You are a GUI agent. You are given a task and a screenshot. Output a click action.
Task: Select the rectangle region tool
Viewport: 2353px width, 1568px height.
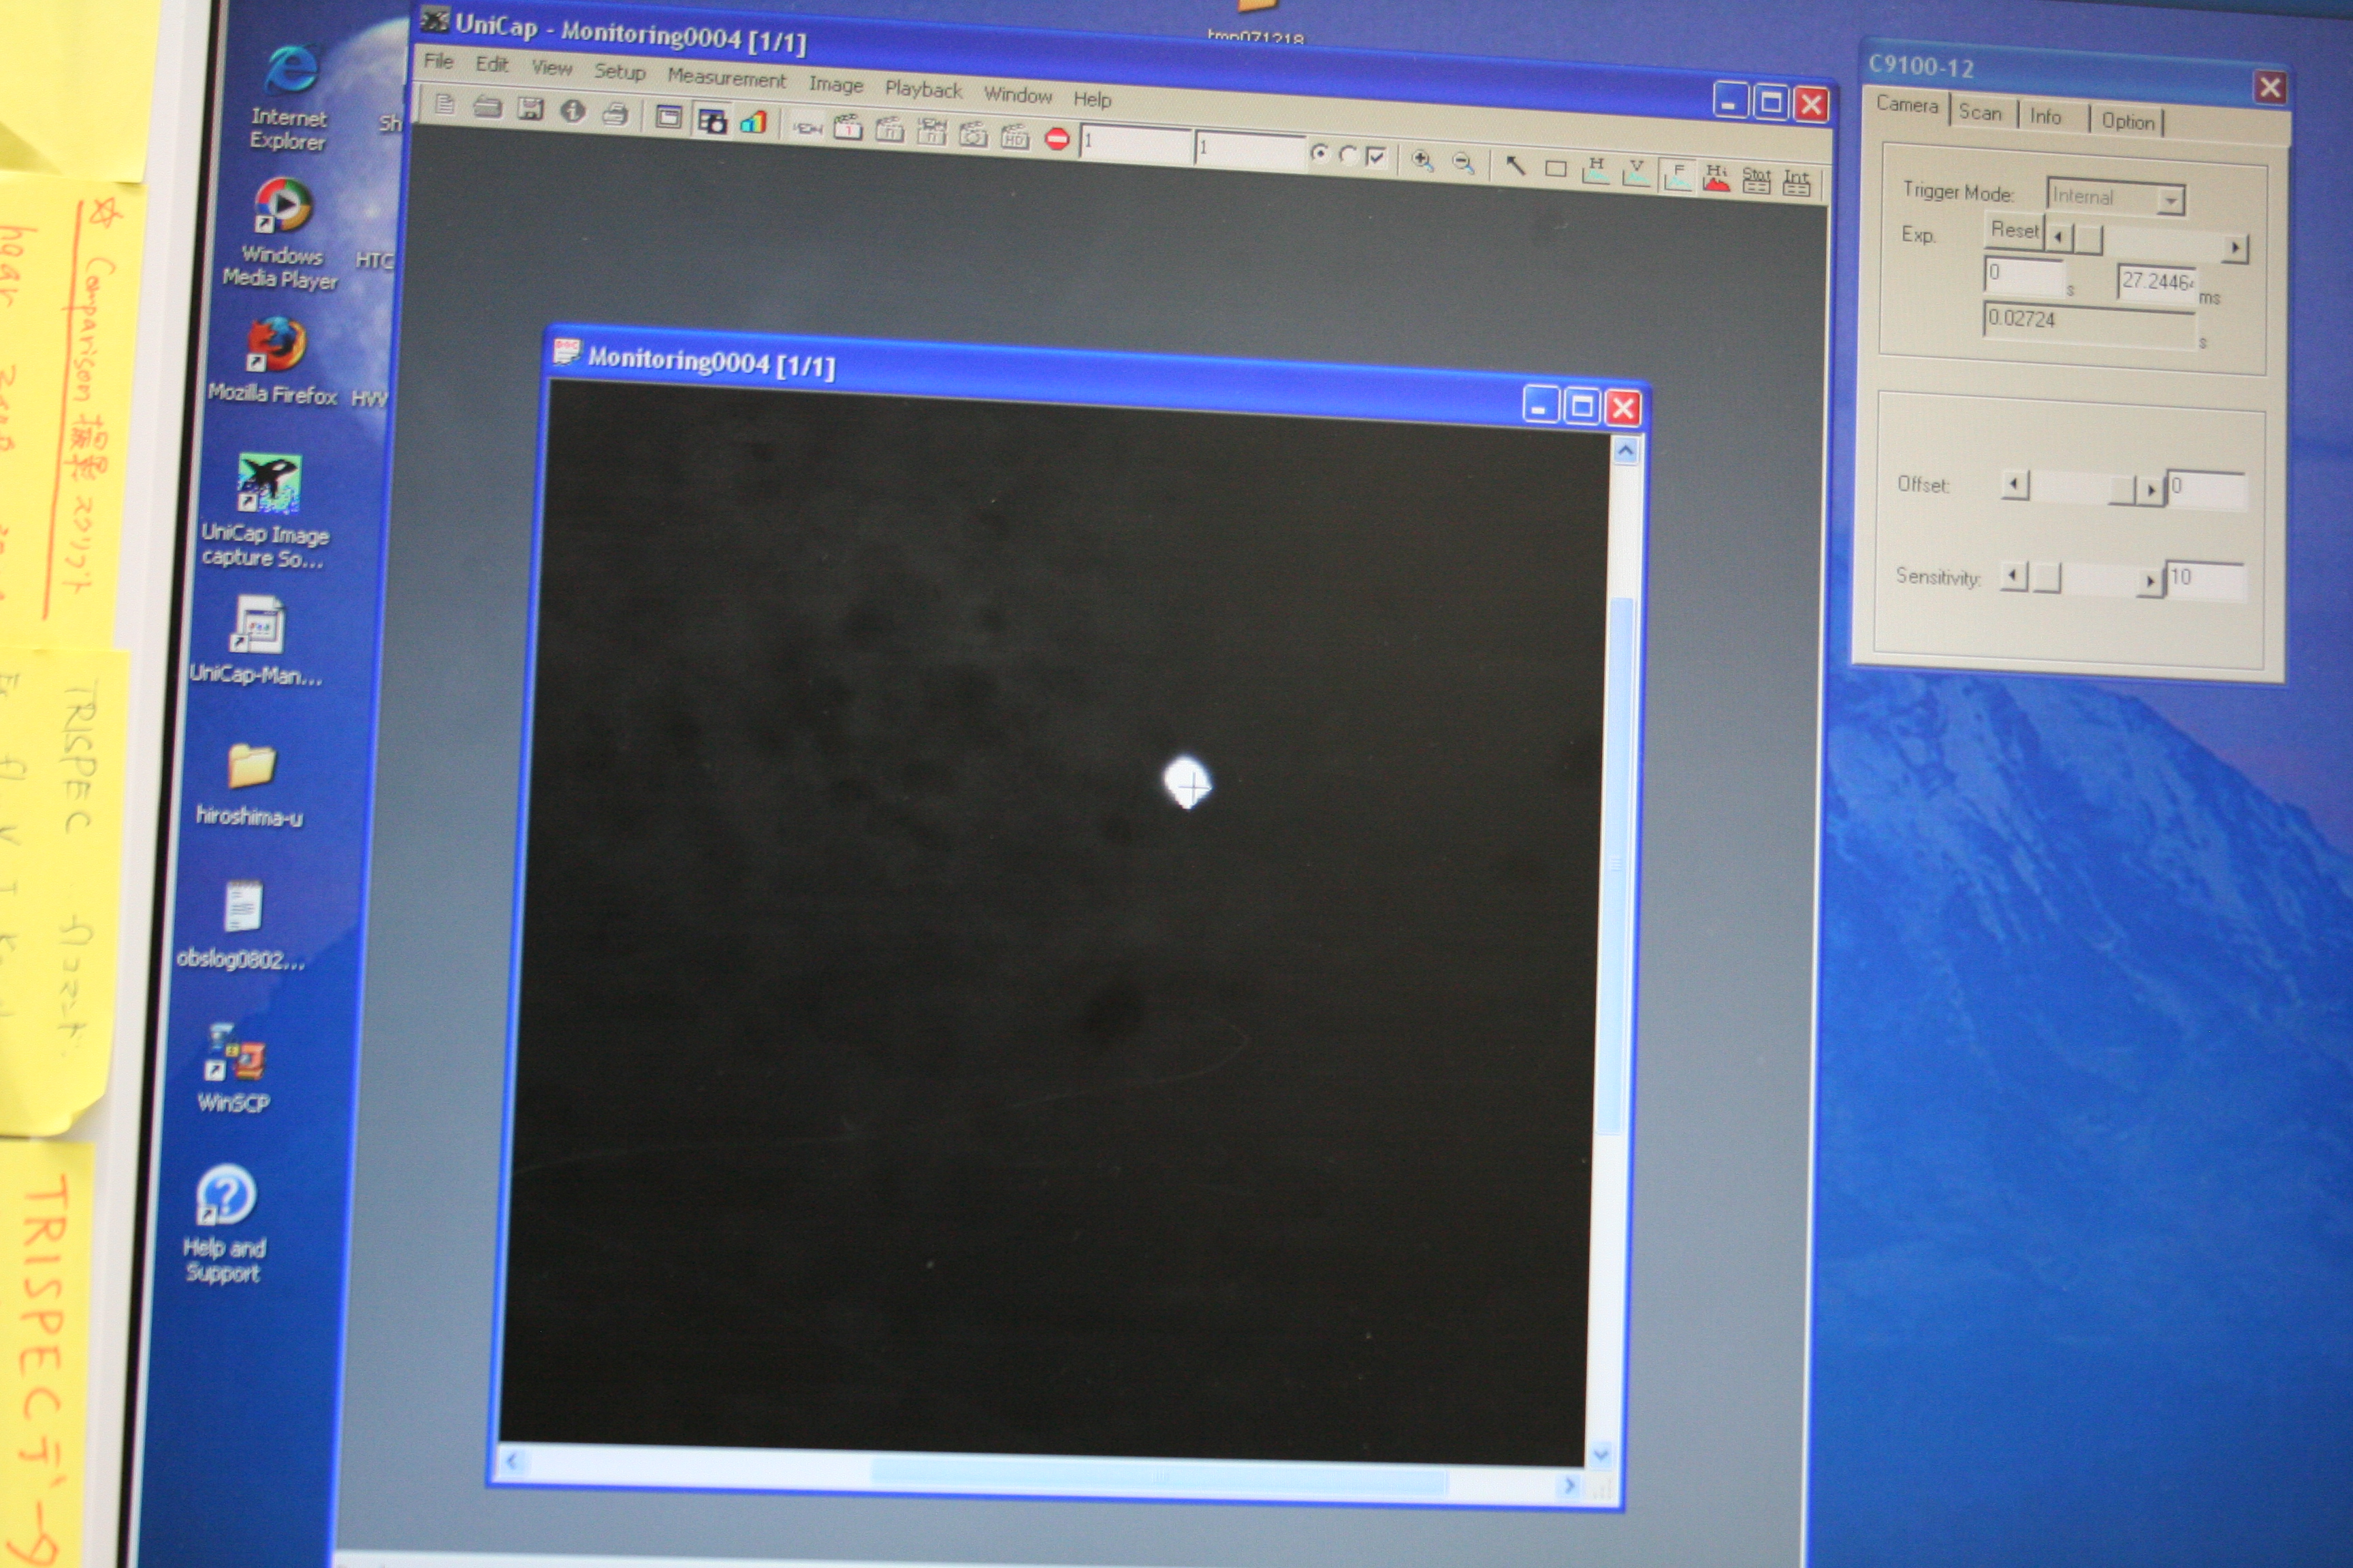coord(1556,168)
